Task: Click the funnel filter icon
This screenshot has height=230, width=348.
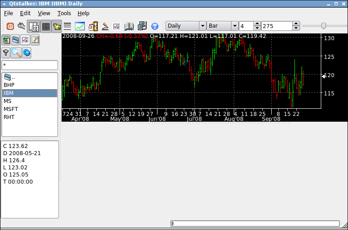Action: [6, 53]
